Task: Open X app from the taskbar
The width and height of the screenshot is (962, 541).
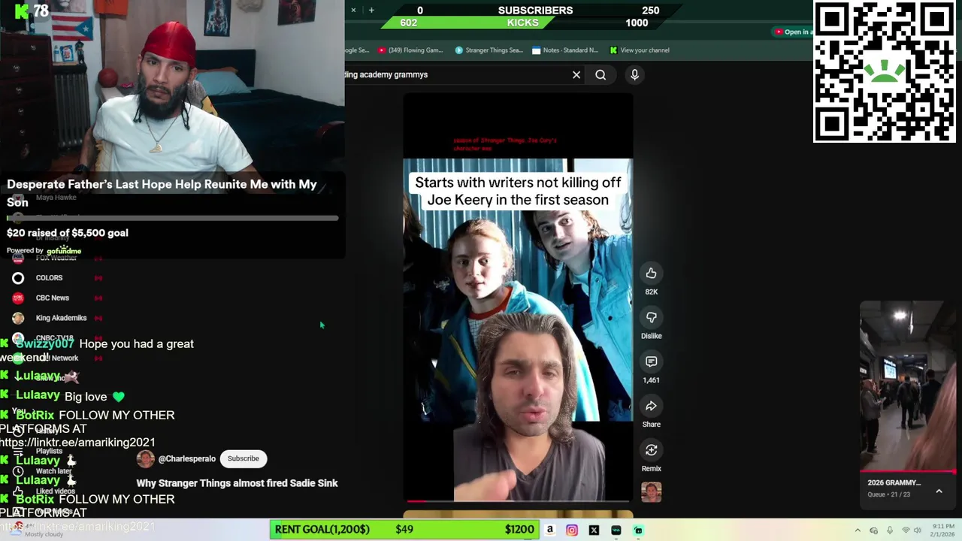Action: [594, 530]
